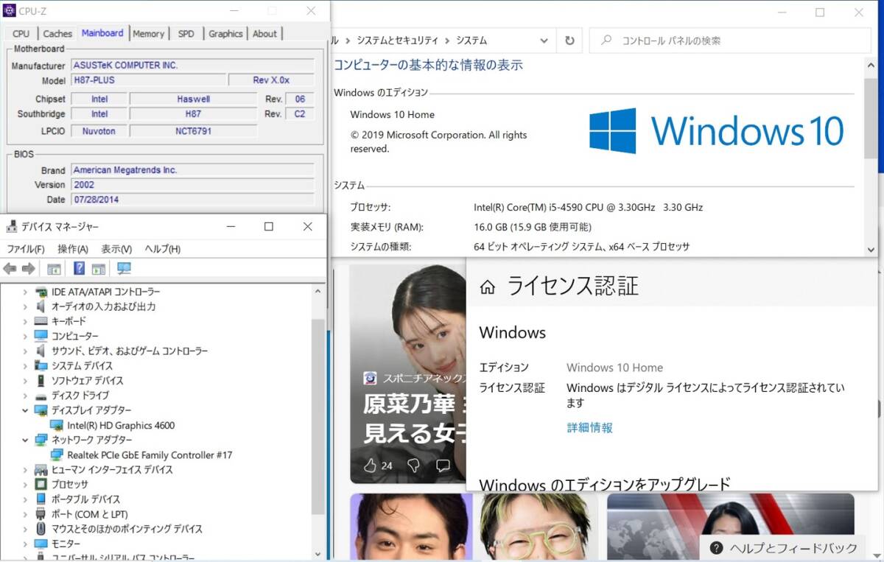
Task: Click the Intel HD Graphics 4600 adapter icon
Action: pos(57,425)
